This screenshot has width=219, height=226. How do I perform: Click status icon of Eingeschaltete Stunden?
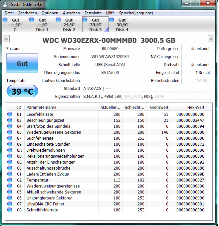pyautogui.click(x=10, y=144)
